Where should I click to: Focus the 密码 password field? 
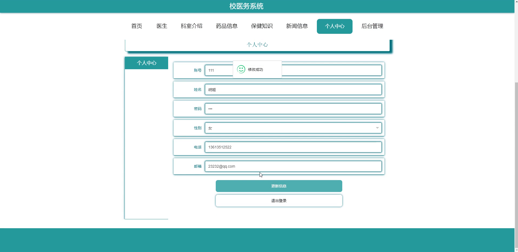293,109
